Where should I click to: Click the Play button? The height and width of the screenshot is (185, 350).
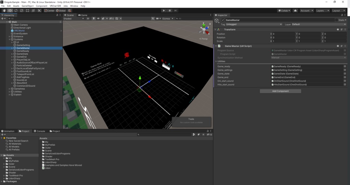click(x=164, y=11)
